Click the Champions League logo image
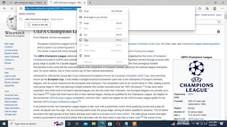The image size is (227, 127). tap(196, 76)
